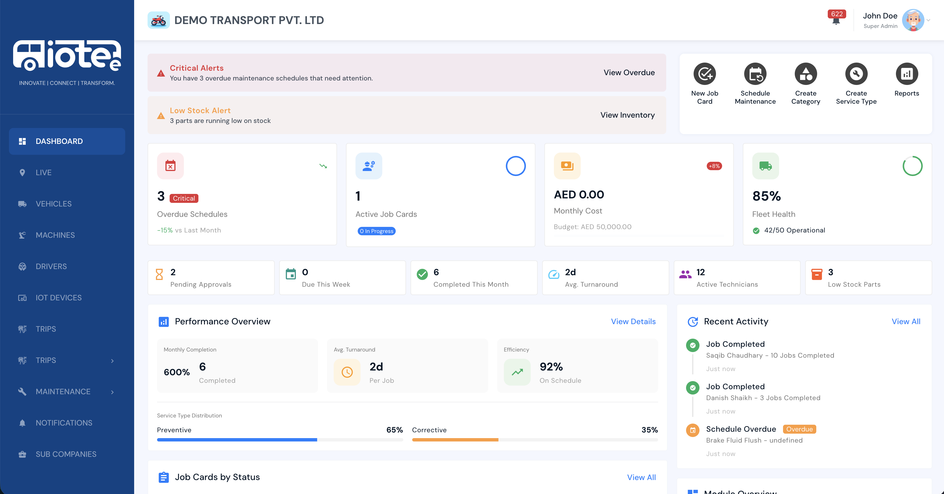Open View Inventory from Low Stock Alert

pyautogui.click(x=627, y=115)
